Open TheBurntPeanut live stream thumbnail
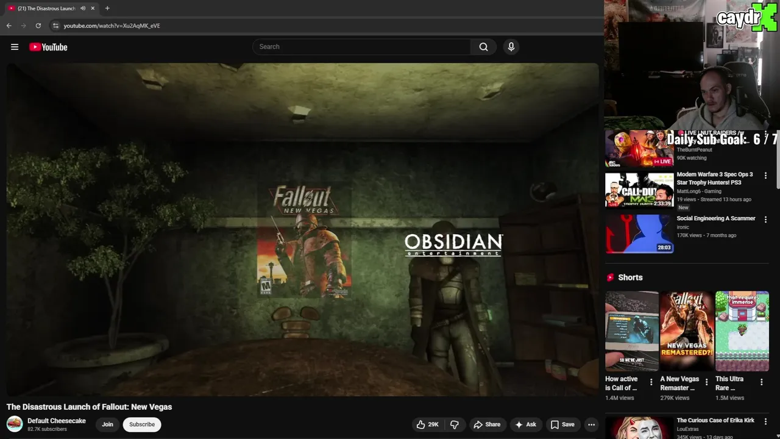This screenshot has width=780, height=439. 639,148
